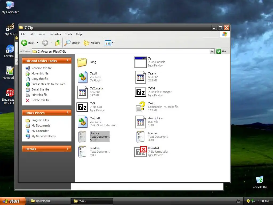
Task: Select the 7z.sfx file icon
Action: tap(140, 77)
